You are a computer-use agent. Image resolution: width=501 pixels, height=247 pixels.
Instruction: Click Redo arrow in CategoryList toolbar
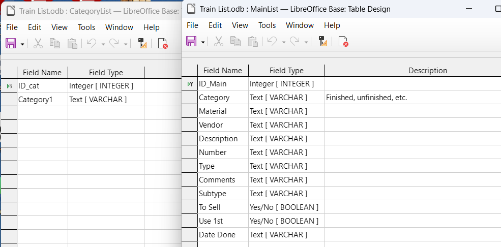pos(114,43)
